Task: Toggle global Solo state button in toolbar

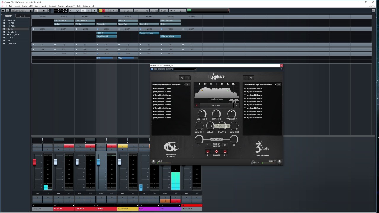Action: pyautogui.click(x=103, y=11)
